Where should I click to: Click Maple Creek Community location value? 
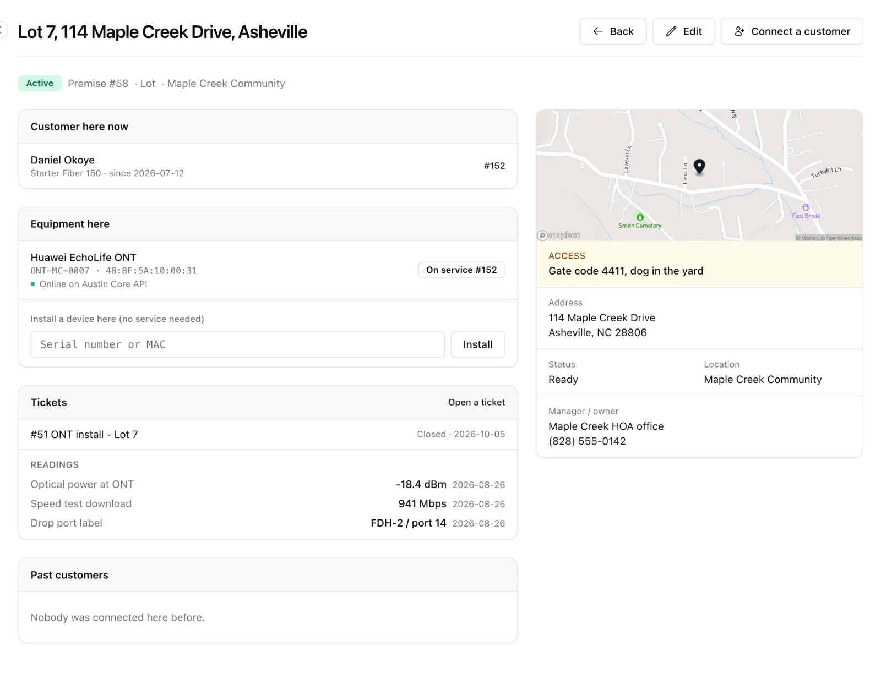click(763, 379)
